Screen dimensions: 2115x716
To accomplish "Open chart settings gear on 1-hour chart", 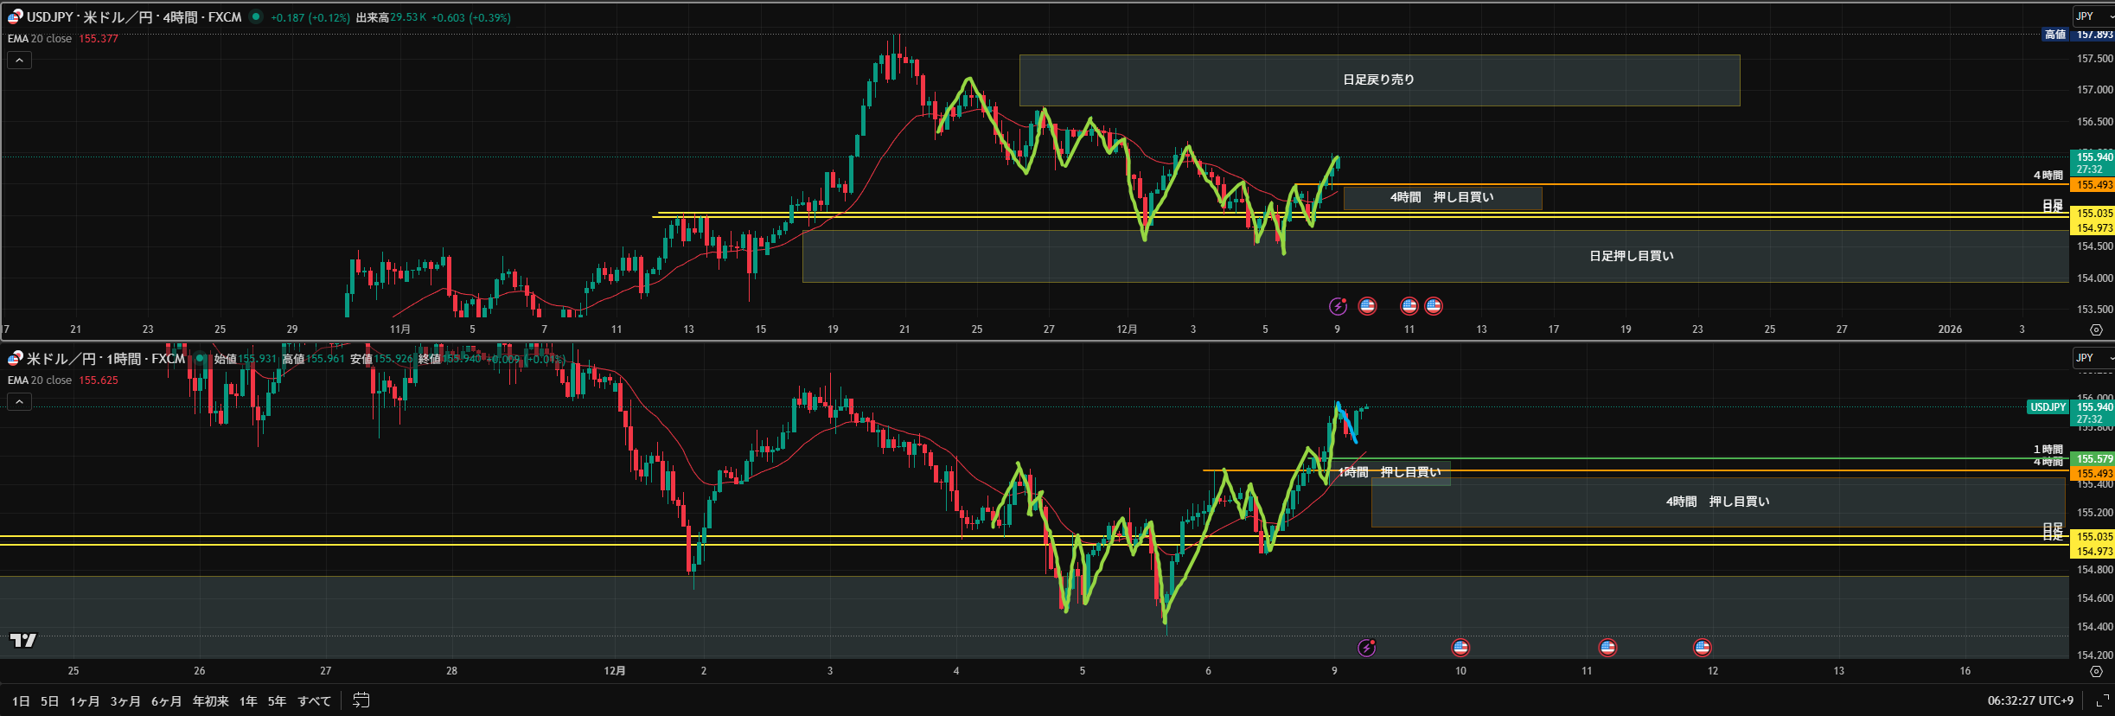I will tap(2096, 671).
